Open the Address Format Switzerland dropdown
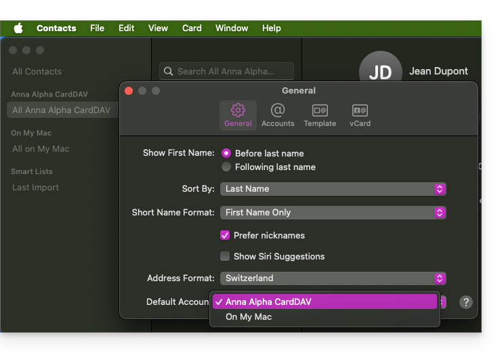Viewport: 502px width, 353px height. (x=333, y=278)
